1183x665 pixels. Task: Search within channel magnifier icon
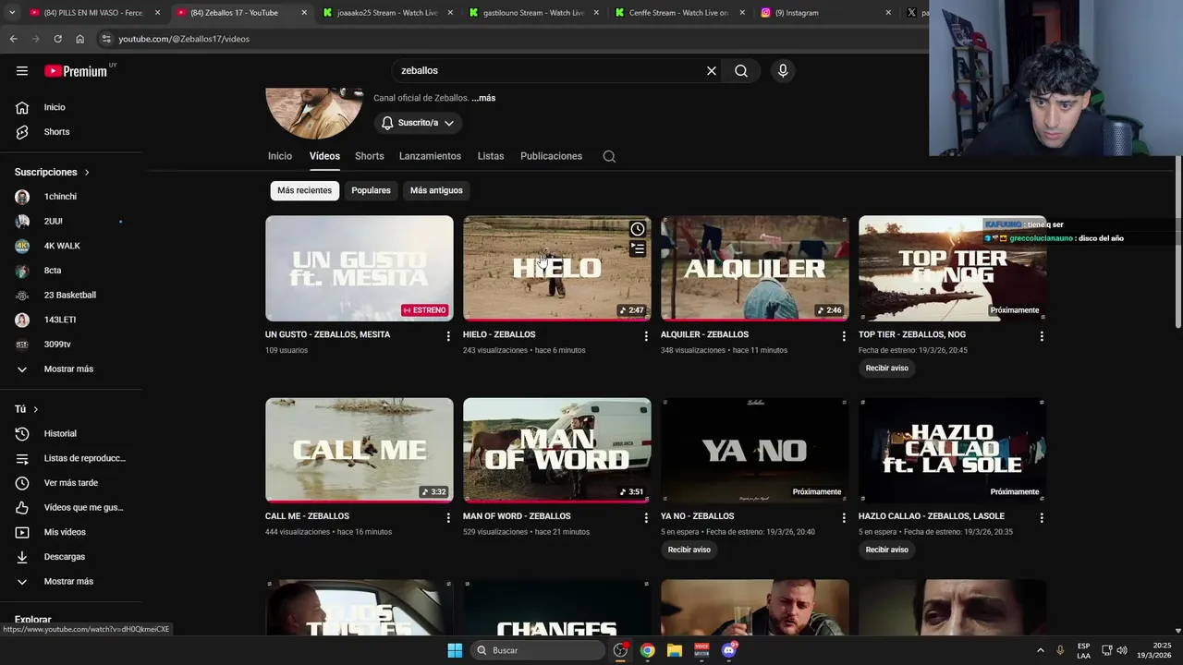click(609, 156)
